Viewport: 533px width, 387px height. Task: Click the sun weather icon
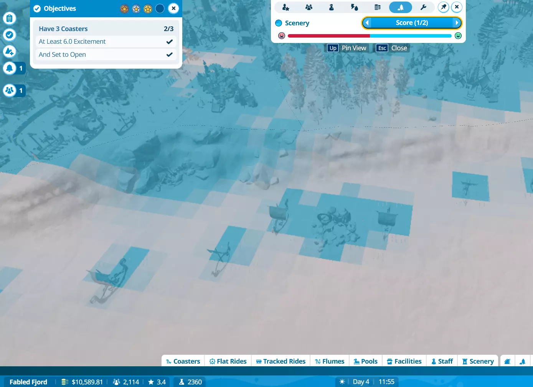point(342,382)
